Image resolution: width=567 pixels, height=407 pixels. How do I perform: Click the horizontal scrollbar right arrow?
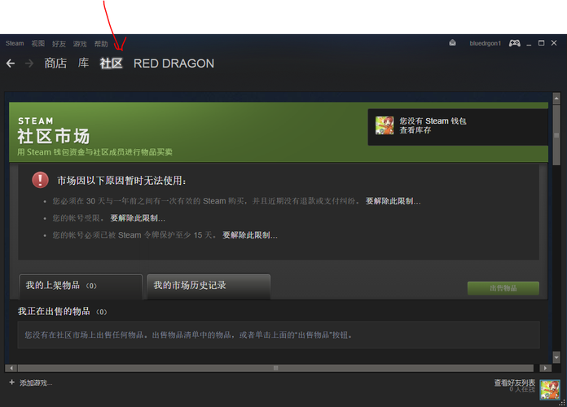(545, 368)
